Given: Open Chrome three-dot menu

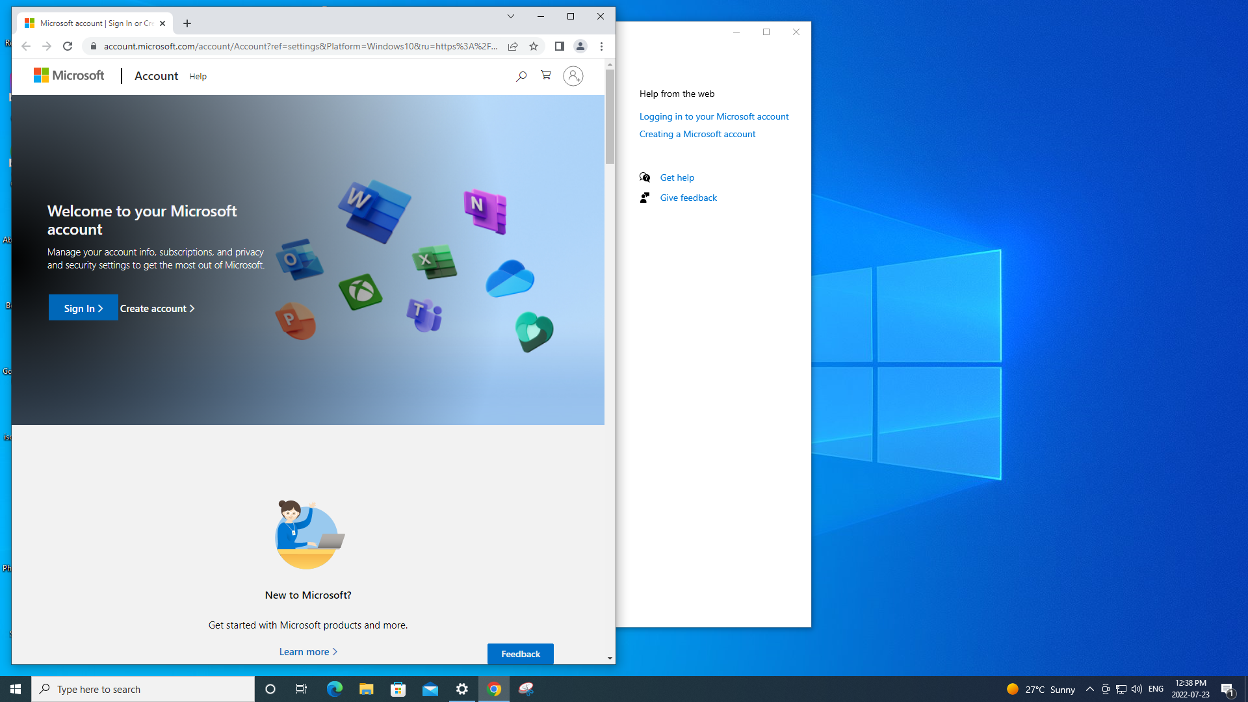Looking at the screenshot, I should (x=601, y=46).
